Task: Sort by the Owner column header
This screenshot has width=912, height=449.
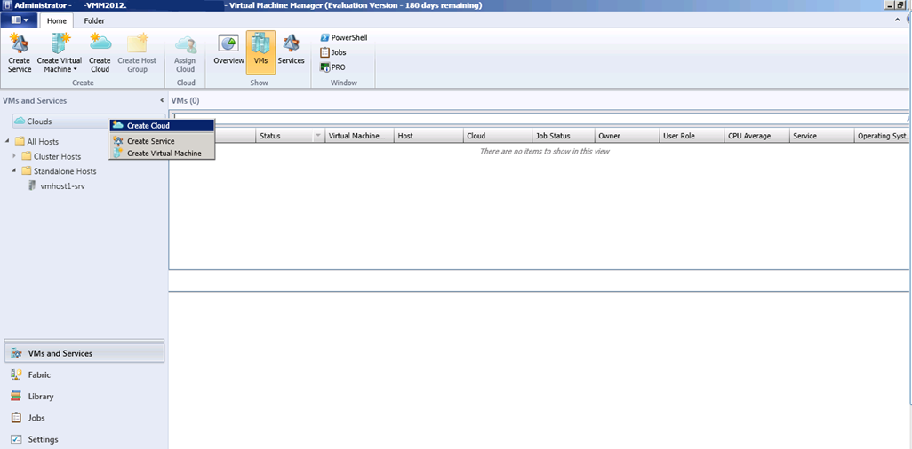Action: [627, 136]
